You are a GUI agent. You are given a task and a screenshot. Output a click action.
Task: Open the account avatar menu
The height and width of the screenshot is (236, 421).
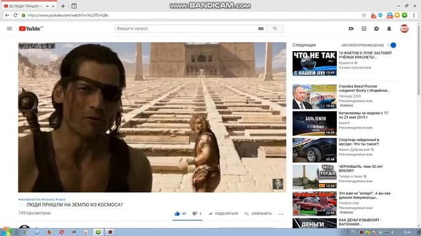404,28
